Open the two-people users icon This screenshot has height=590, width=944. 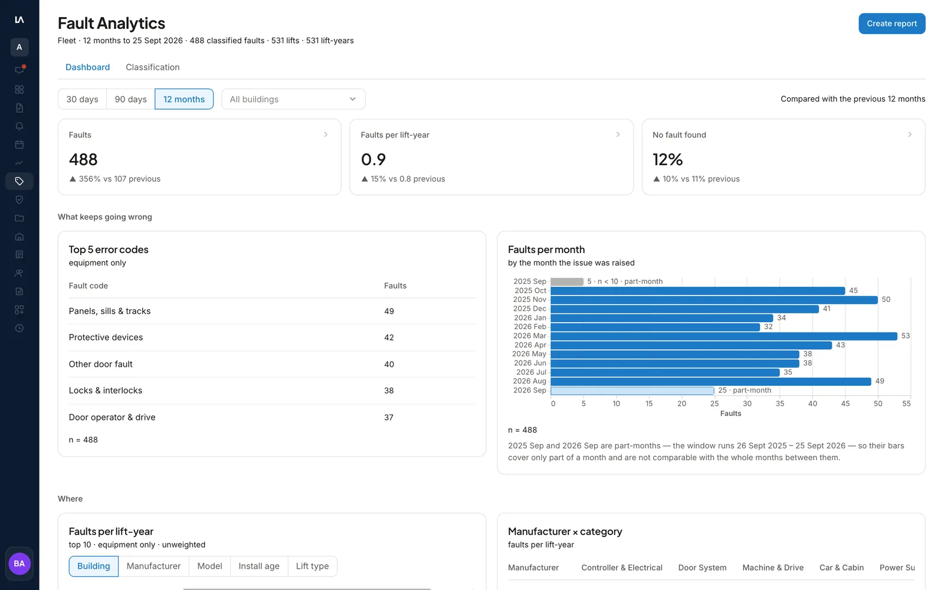(19, 273)
